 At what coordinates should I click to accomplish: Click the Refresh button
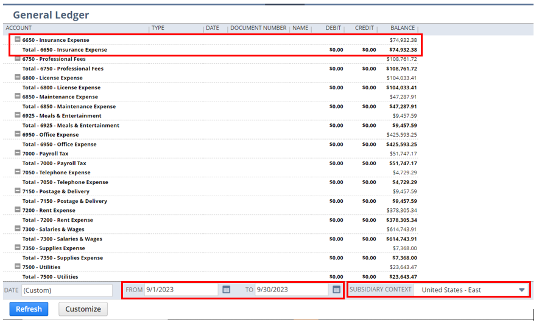coord(29,309)
